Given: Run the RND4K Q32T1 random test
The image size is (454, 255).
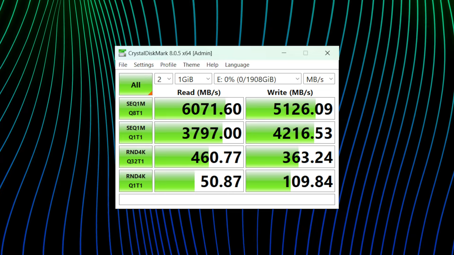Looking at the screenshot, I should point(136,156).
